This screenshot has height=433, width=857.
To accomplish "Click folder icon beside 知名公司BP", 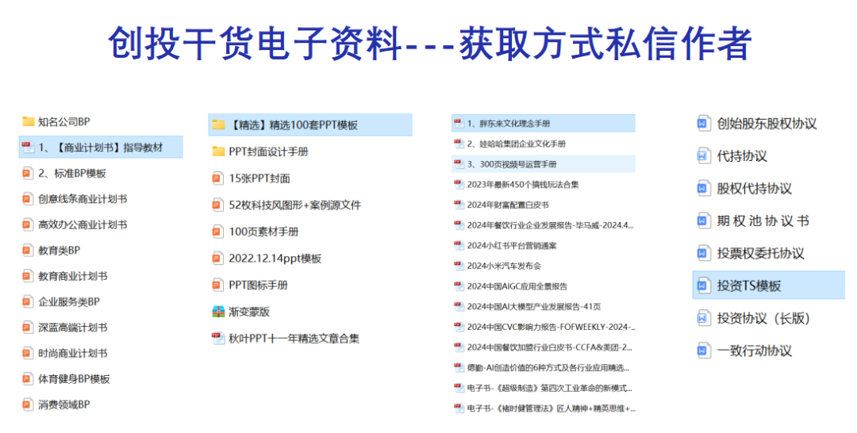I will coord(28,121).
